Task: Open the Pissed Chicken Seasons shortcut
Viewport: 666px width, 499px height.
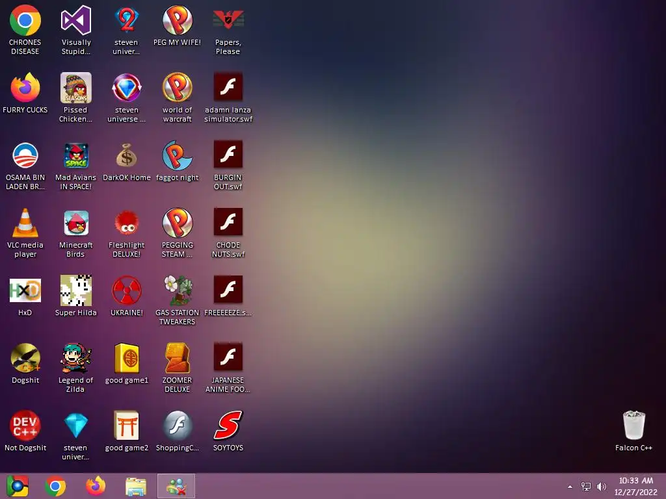Action: (x=76, y=97)
